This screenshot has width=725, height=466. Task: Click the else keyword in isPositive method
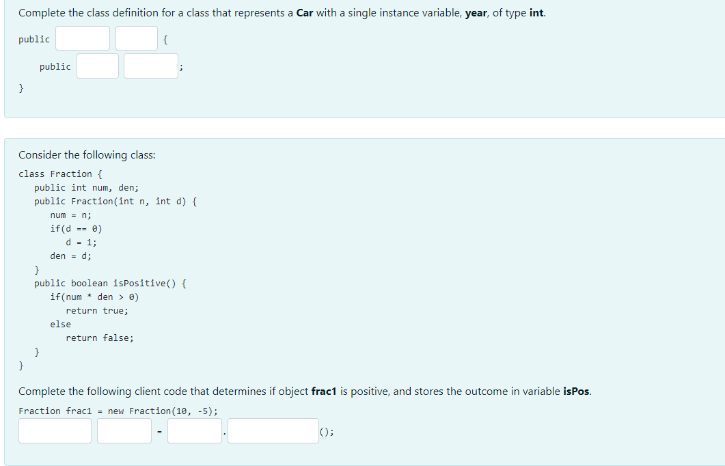60,324
